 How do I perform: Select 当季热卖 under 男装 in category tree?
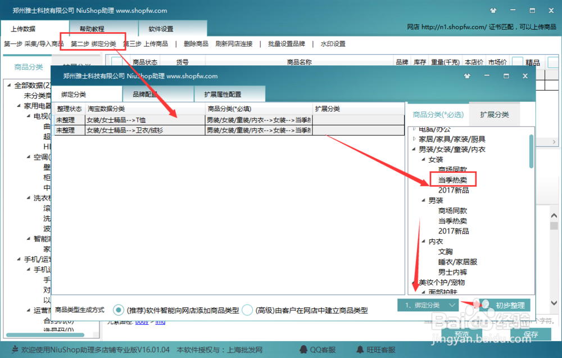point(452,221)
